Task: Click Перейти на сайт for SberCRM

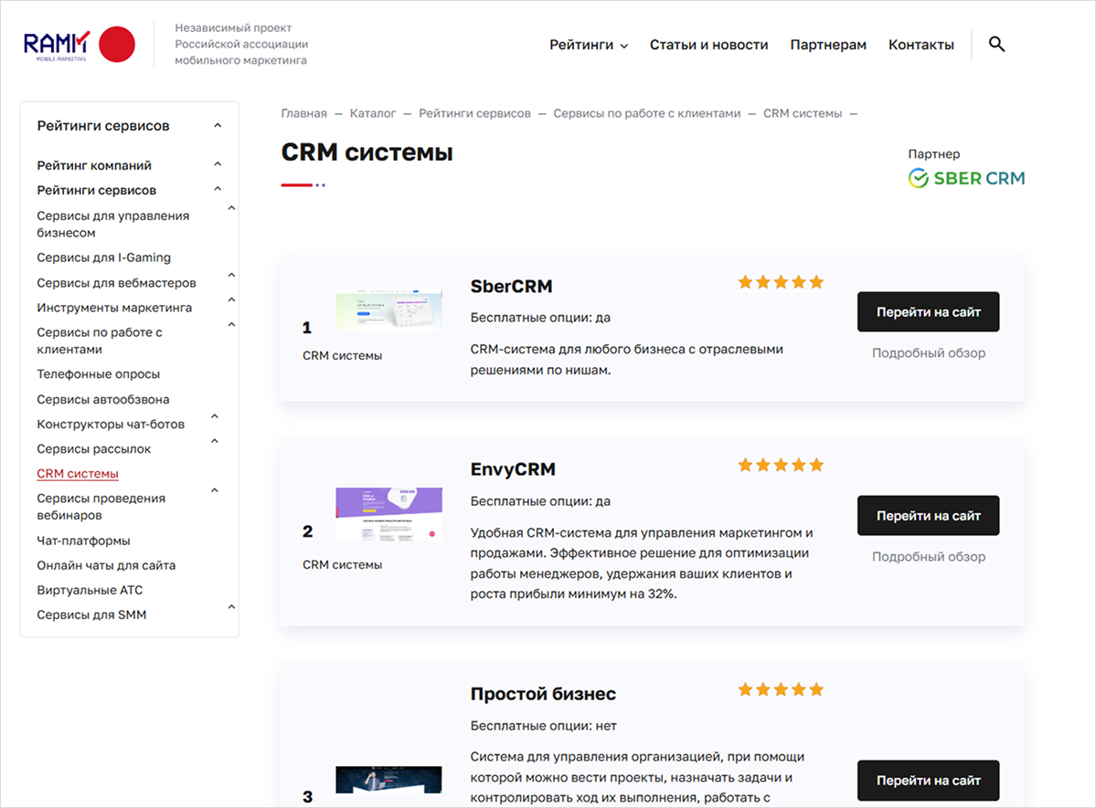Action: pos(928,311)
